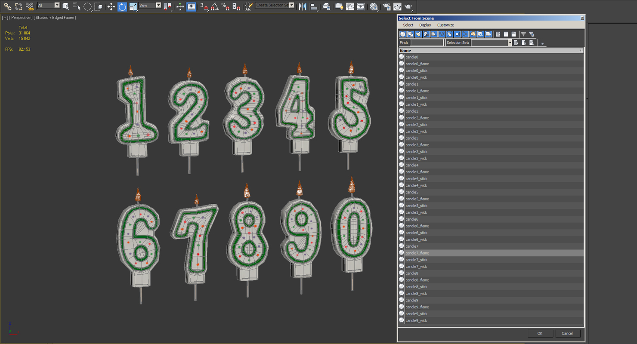
Task: Toggle the Percent Snap
Action: (226, 6)
